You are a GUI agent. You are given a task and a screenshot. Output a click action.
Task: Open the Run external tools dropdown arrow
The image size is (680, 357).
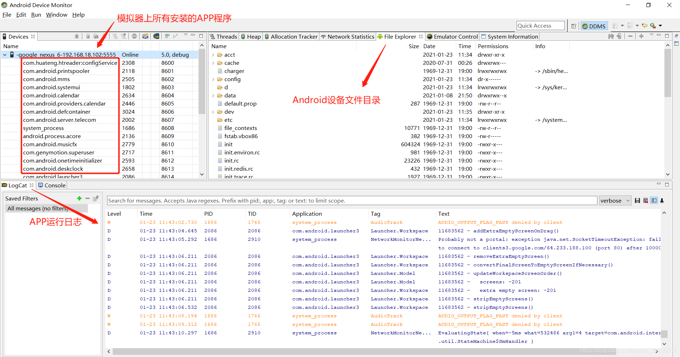pos(660,25)
